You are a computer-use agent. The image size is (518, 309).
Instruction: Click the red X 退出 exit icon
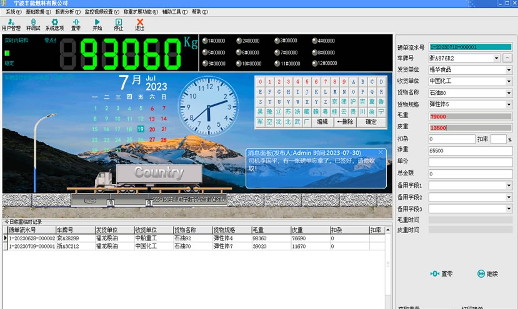pos(140,25)
